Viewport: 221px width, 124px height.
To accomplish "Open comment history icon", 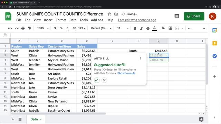I will pos(177,16).
